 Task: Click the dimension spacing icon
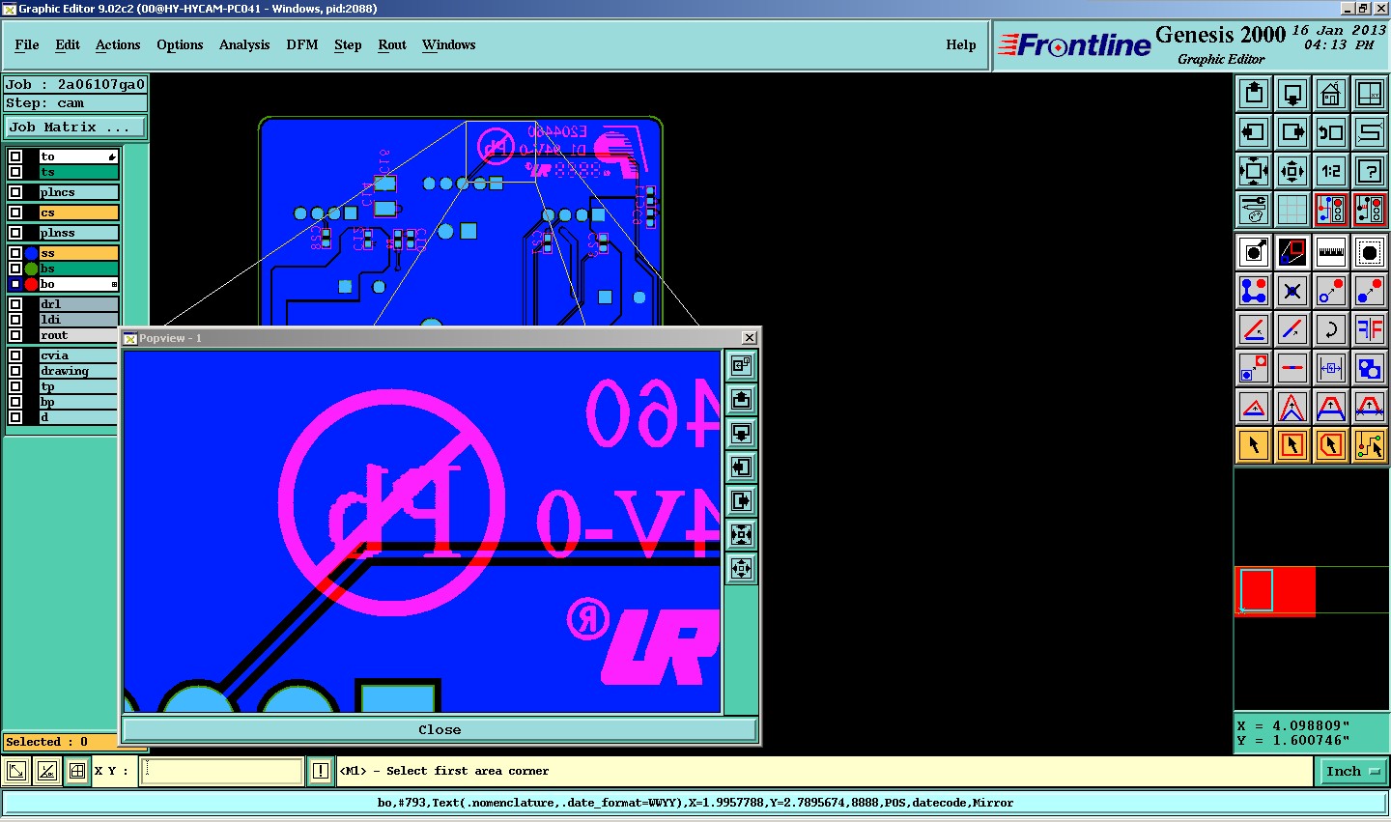(1331, 368)
